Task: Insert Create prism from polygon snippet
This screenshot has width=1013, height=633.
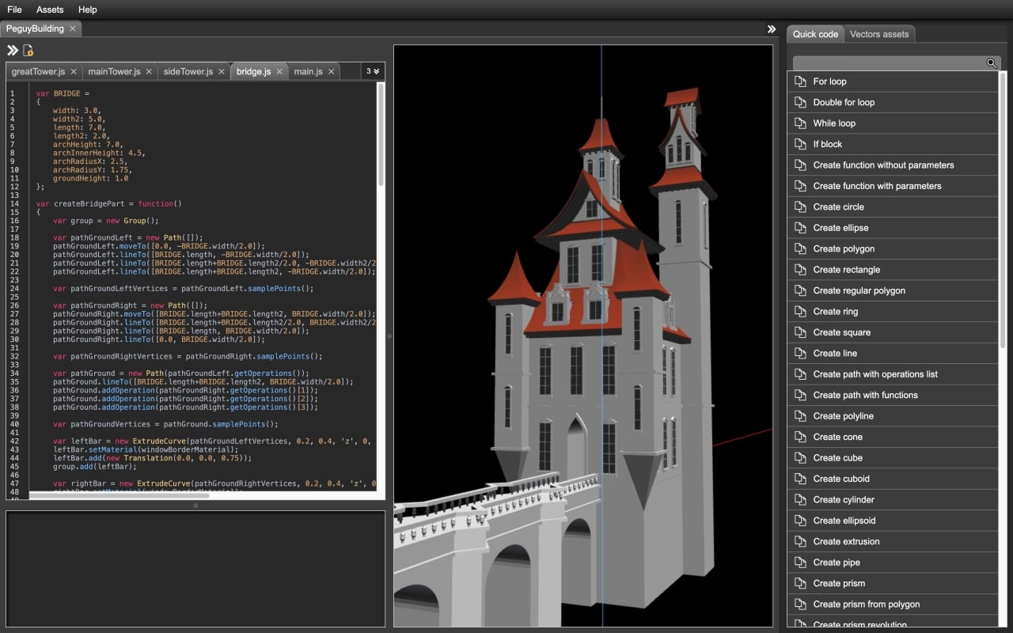Action: pyautogui.click(x=893, y=605)
